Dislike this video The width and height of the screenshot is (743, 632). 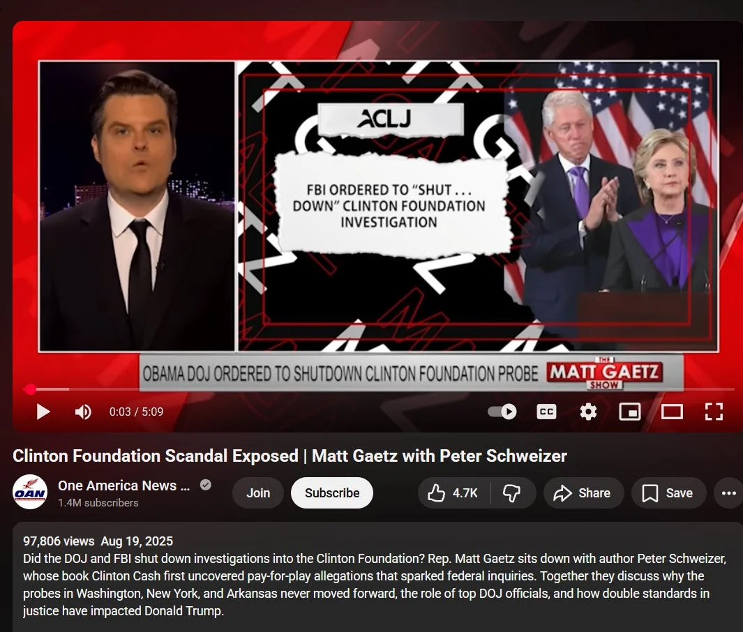tap(512, 492)
